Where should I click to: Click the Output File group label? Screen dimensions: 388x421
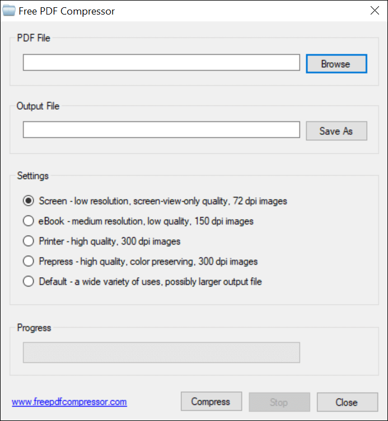coord(38,106)
